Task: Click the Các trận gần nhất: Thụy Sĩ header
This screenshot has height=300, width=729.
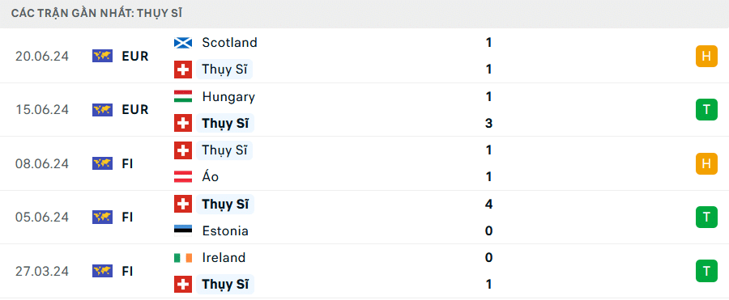Action: 96,14
